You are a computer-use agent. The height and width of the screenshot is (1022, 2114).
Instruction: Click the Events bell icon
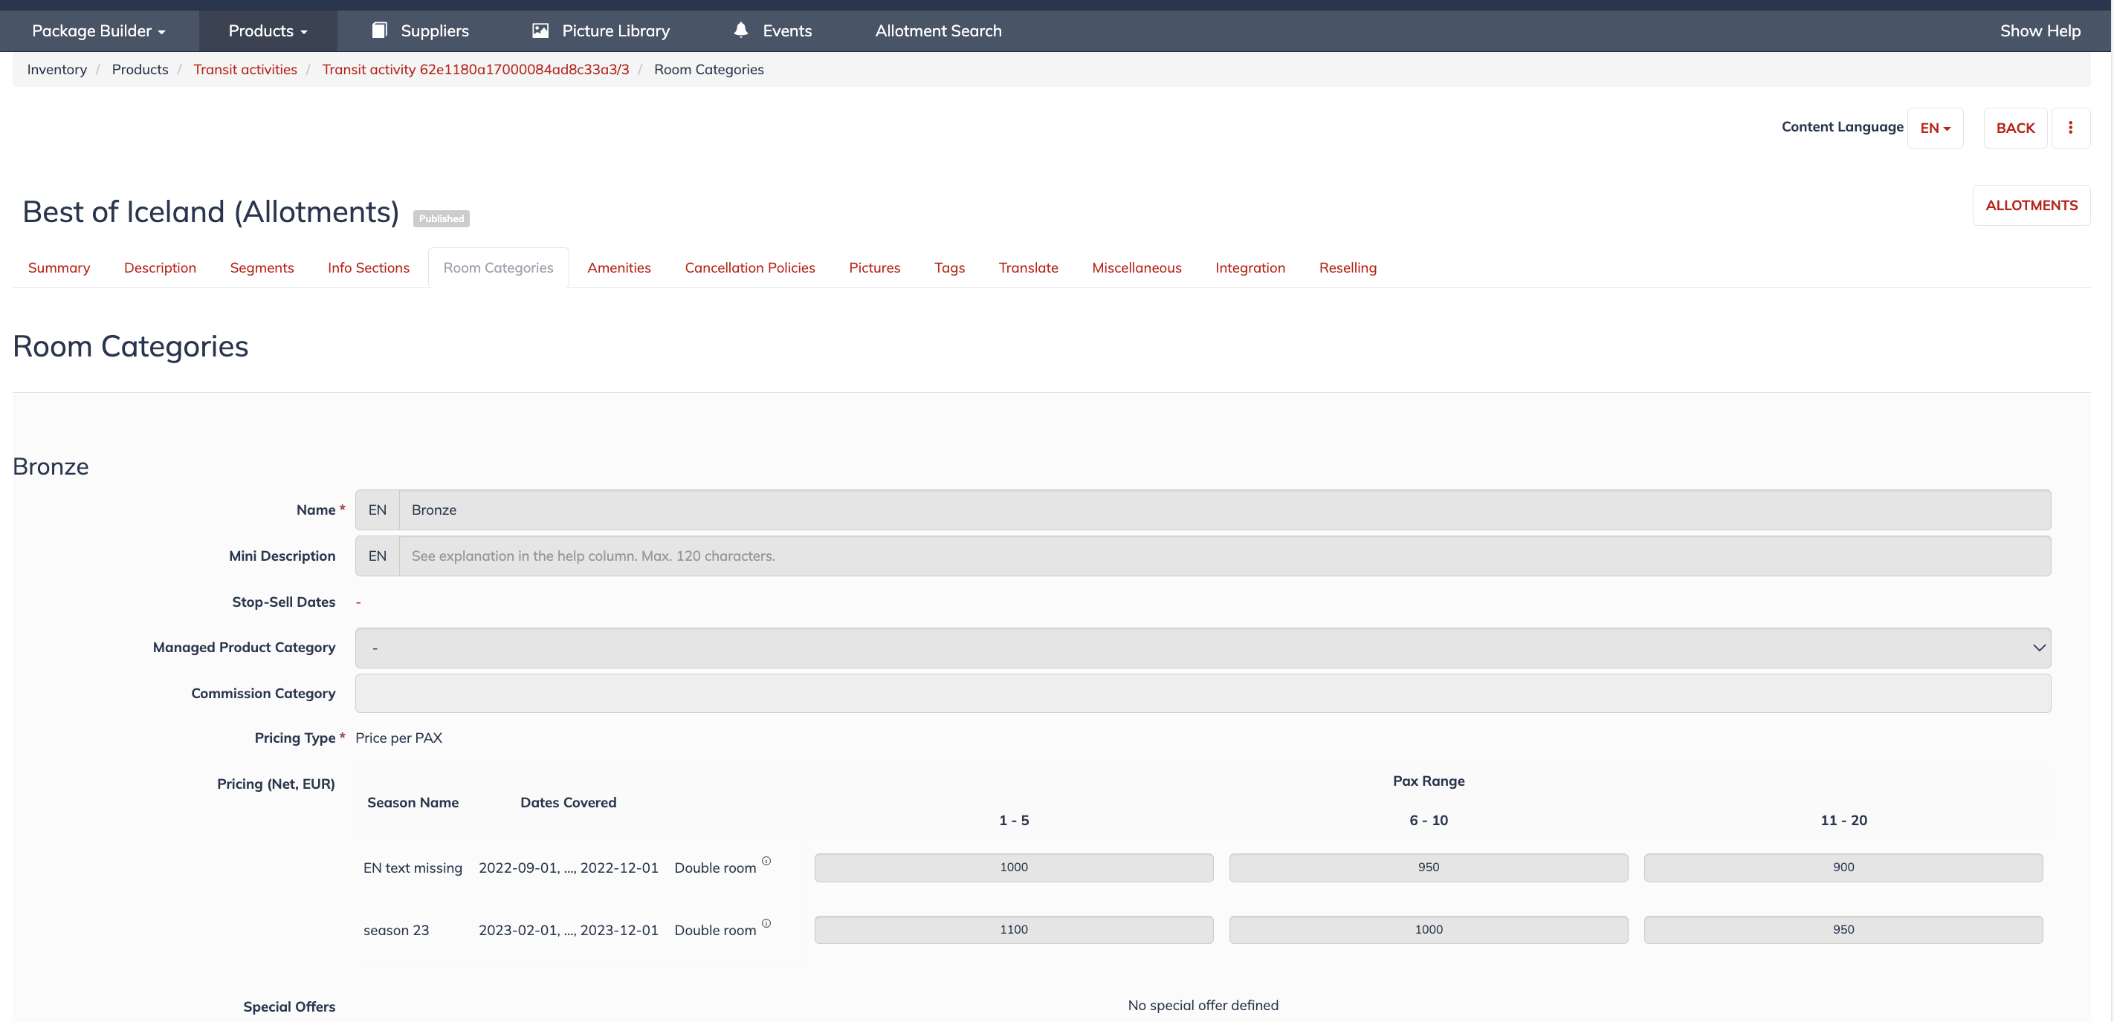point(740,30)
